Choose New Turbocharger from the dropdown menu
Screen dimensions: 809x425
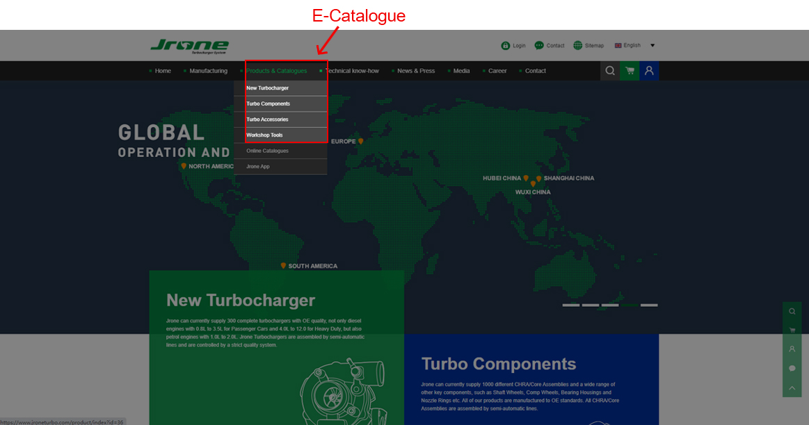280,88
